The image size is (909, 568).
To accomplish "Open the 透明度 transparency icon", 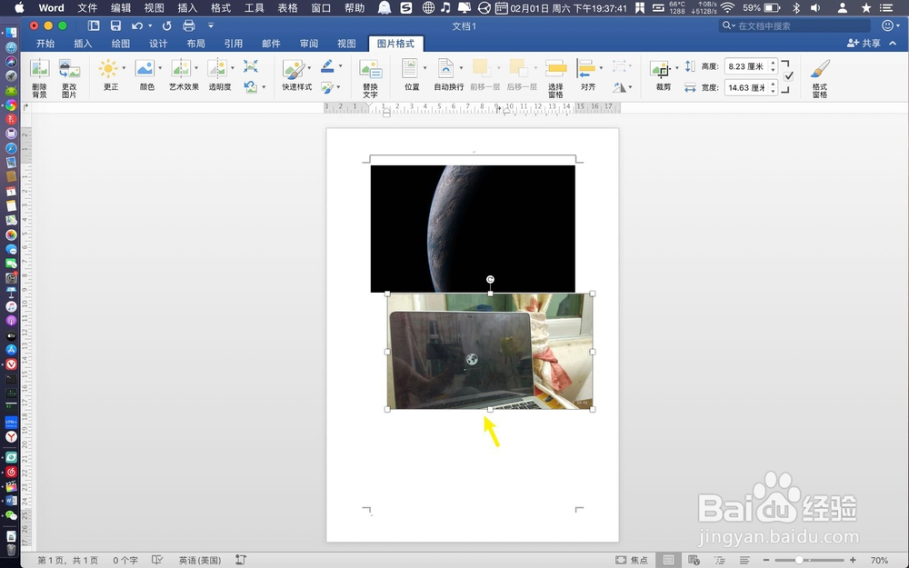I will (217, 68).
